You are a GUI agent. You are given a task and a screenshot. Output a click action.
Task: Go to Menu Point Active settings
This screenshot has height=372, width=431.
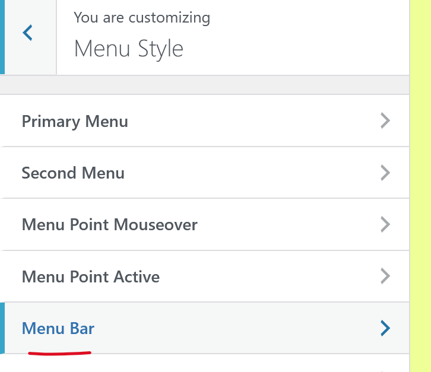pyautogui.click(x=90, y=276)
